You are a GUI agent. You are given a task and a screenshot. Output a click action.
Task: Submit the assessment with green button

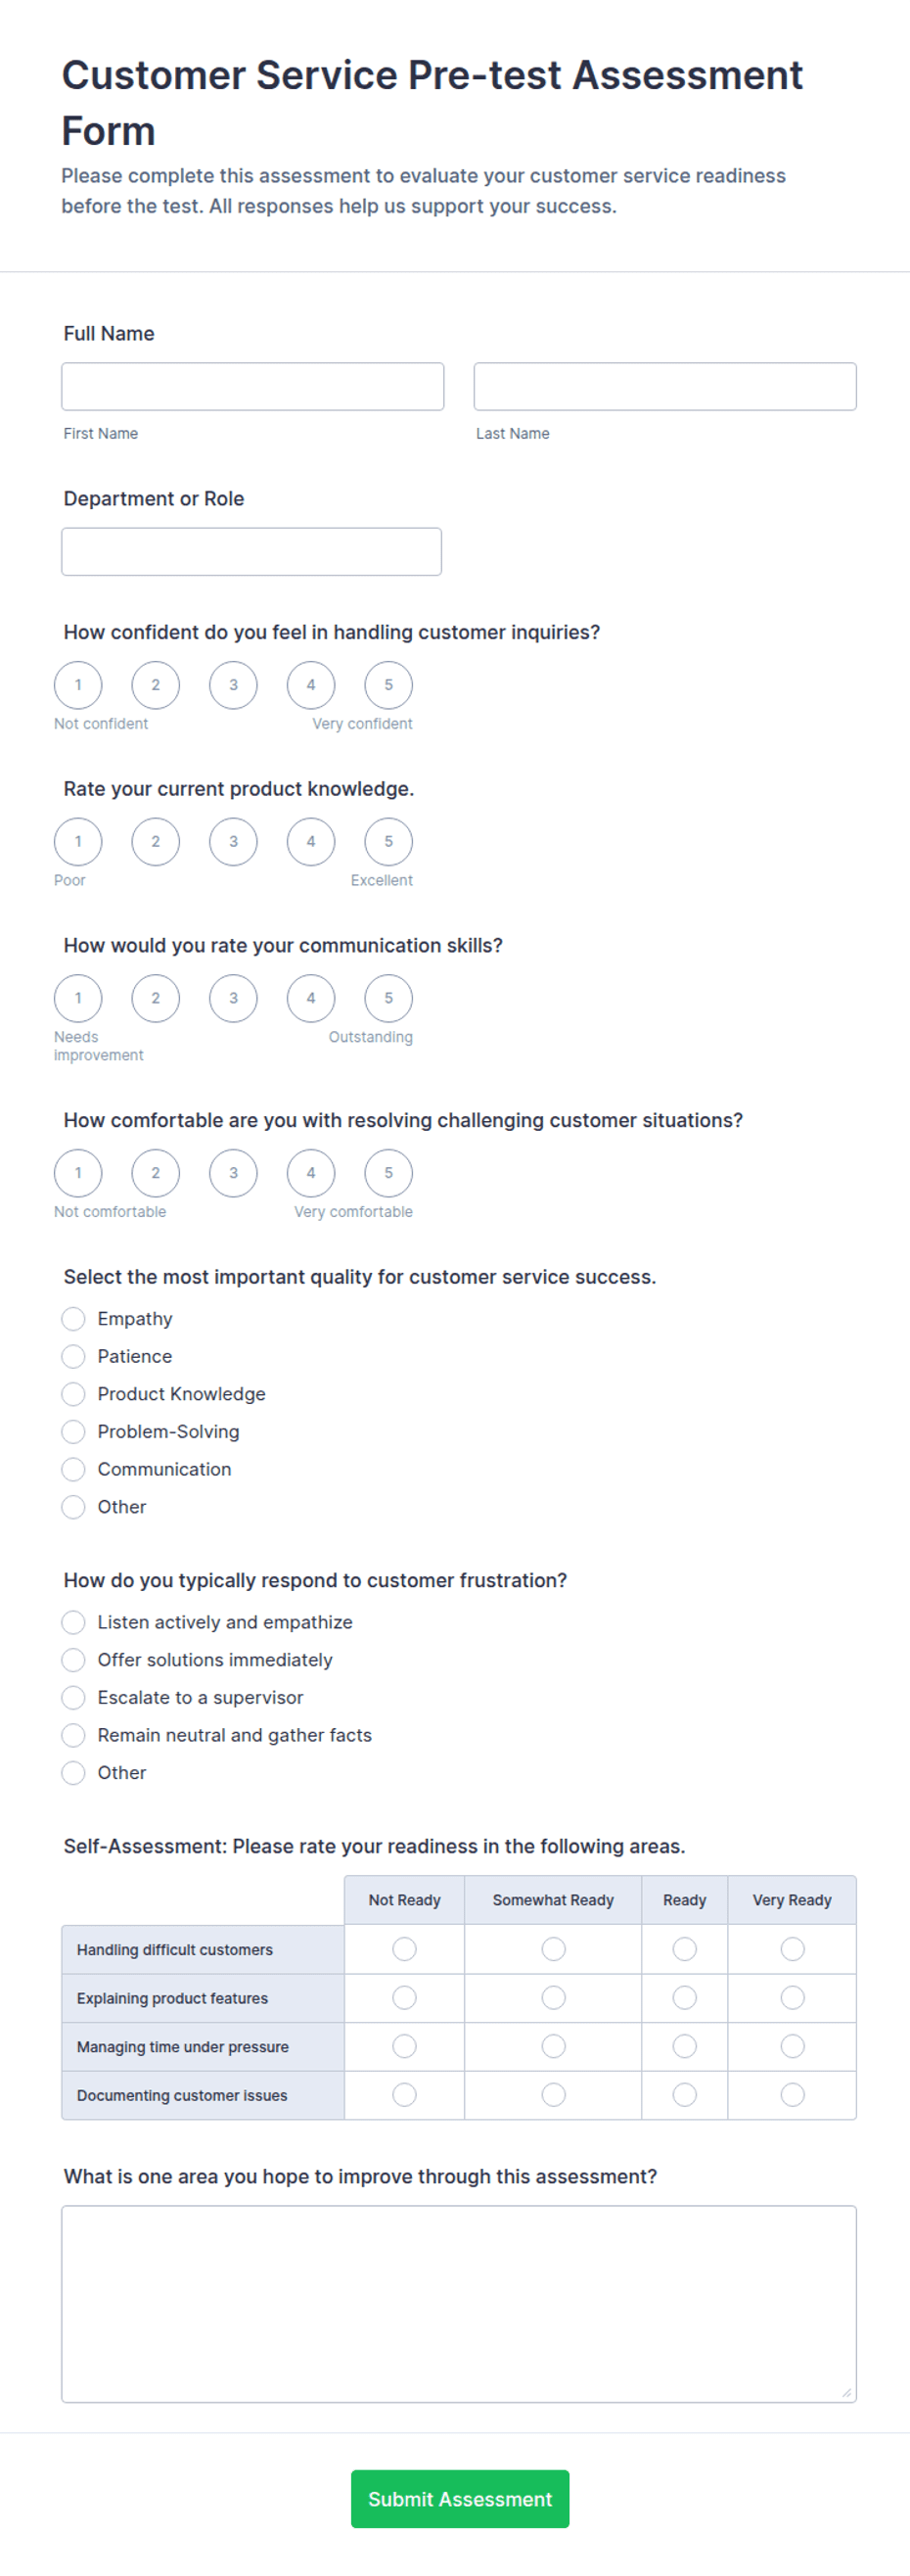pyautogui.click(x=460, y=2498)
